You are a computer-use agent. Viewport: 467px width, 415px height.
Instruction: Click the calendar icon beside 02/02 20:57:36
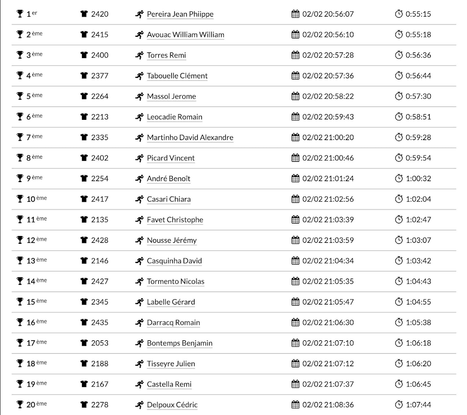(x=295, y=76)
